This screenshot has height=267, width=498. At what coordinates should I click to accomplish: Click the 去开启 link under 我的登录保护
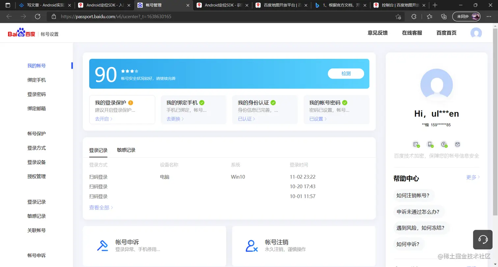[104, 119]
